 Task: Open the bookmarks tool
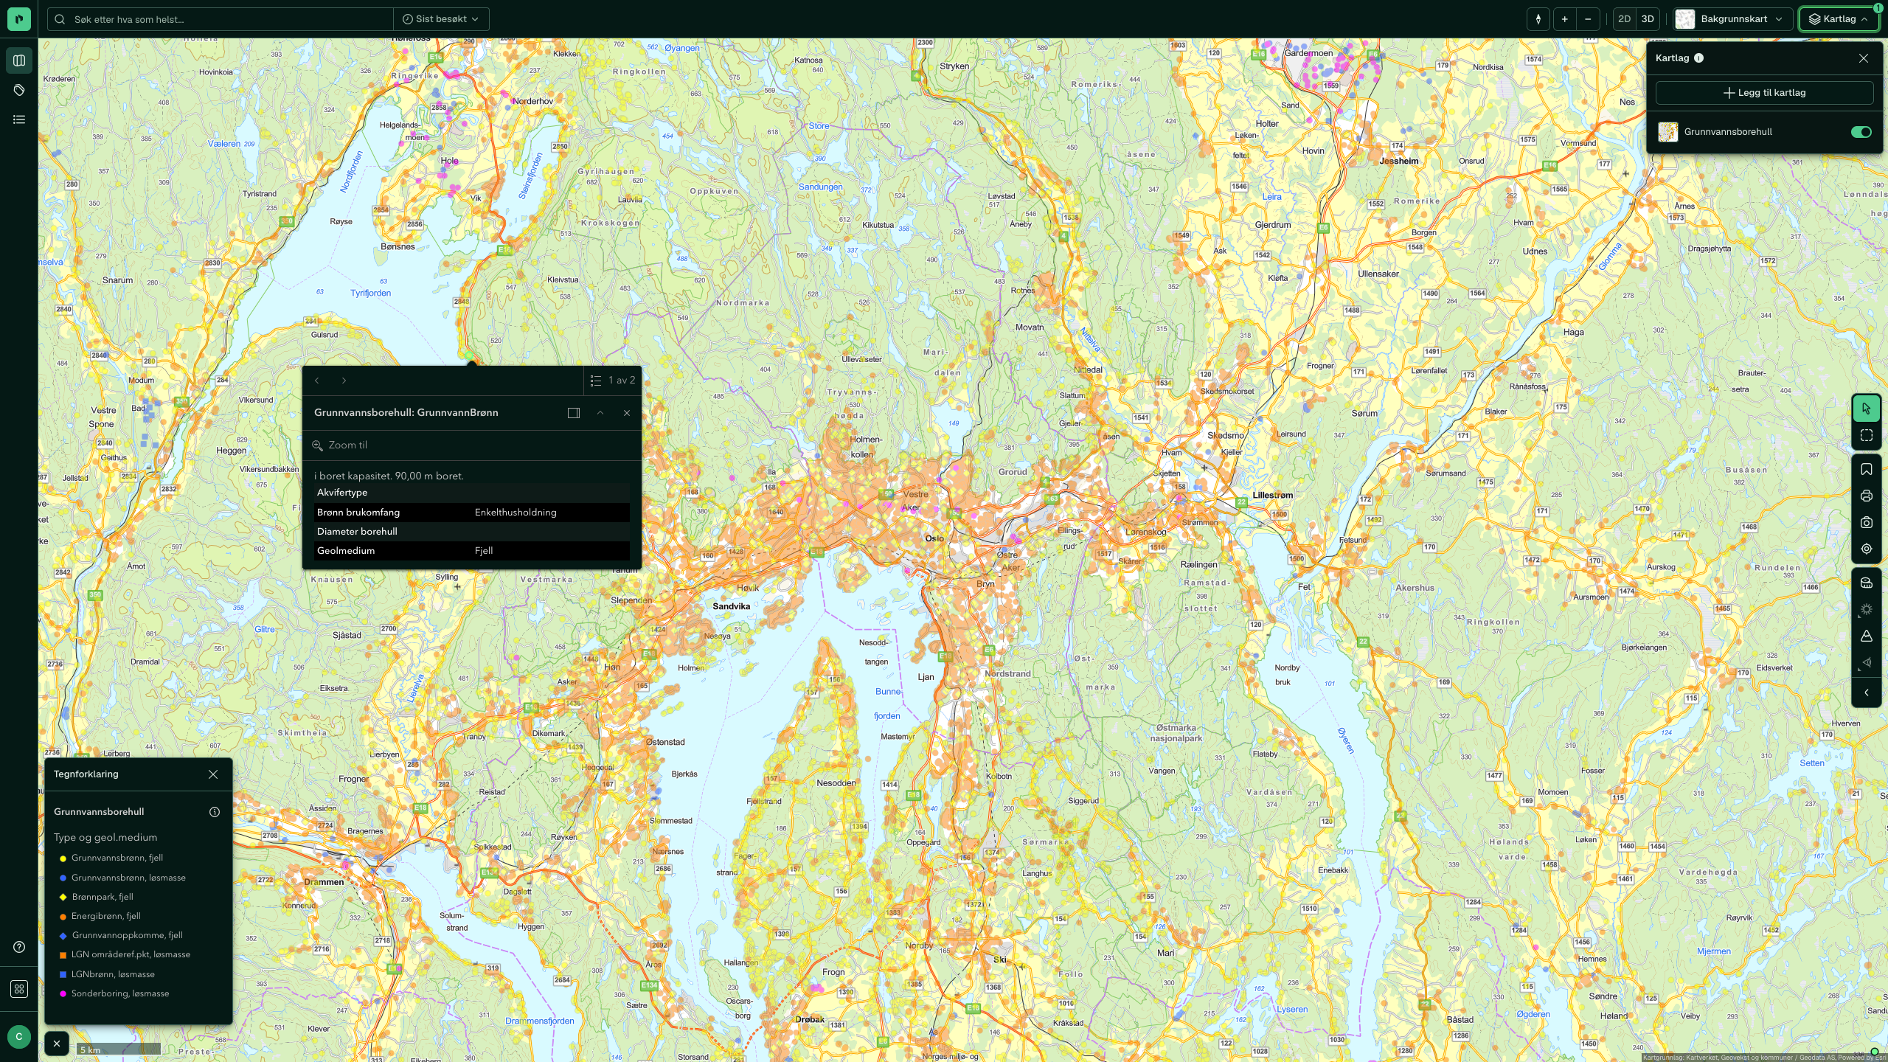point(1866,470)
